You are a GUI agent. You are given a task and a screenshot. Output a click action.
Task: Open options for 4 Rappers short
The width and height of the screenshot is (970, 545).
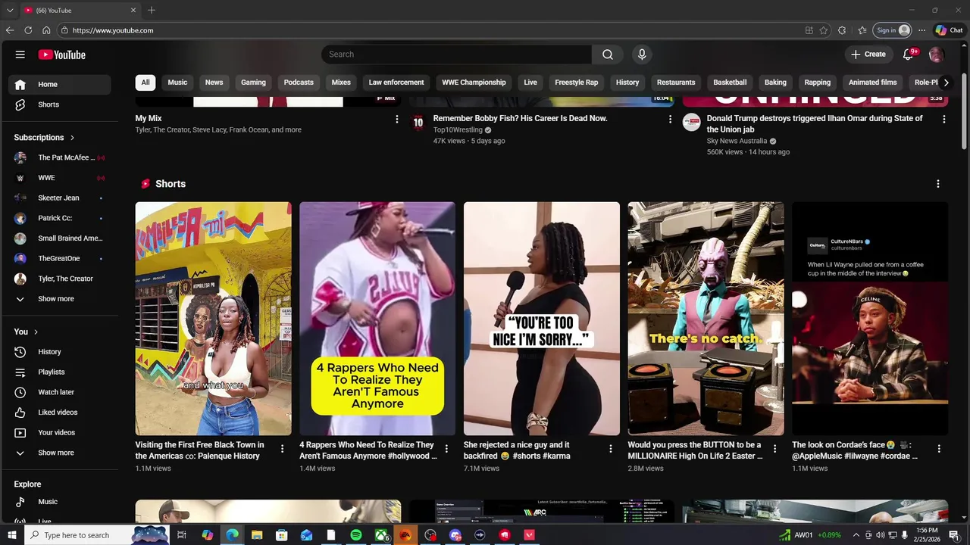[446, 449]
